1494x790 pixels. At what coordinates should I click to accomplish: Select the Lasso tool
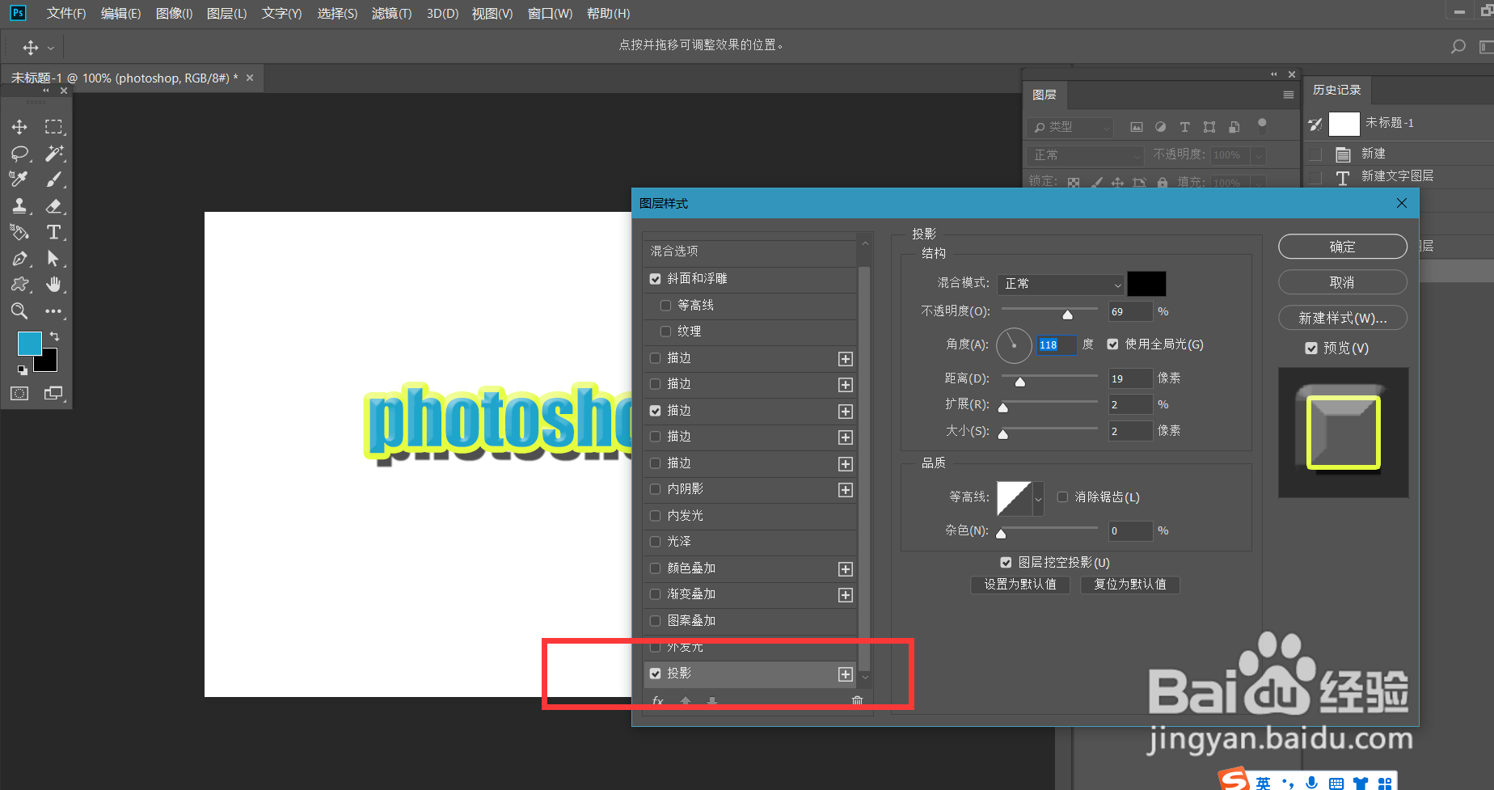[x=19, y=154]
